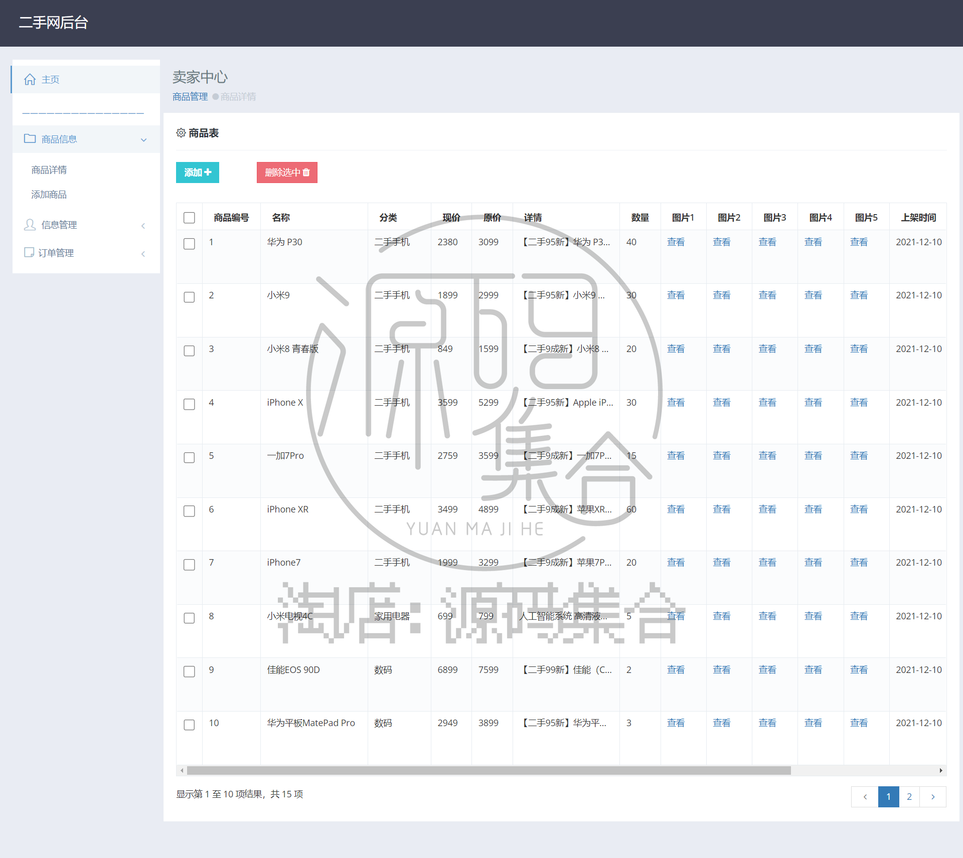Click the home icon beside 主页
This screenshot has height=858, width=963.
click(30, 79)
